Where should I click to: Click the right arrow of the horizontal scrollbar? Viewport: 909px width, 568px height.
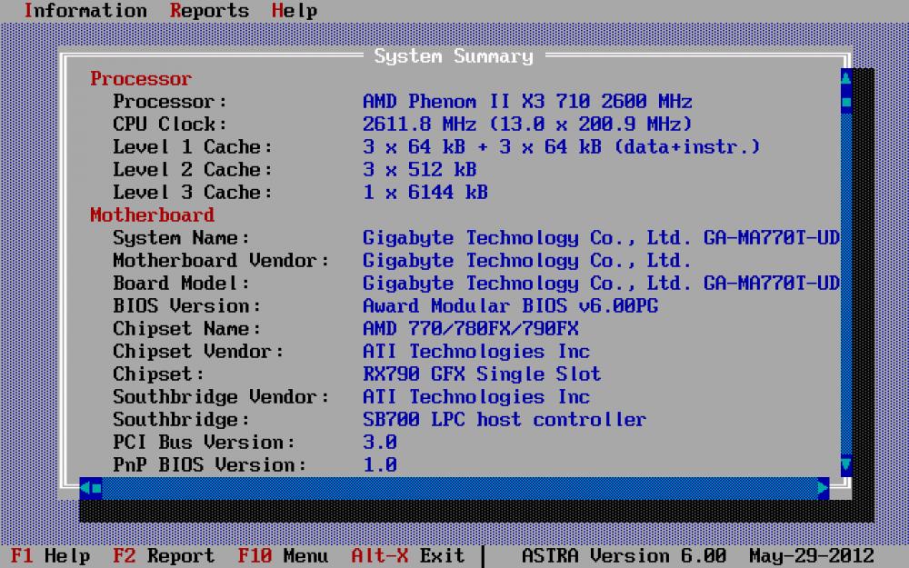823,488
